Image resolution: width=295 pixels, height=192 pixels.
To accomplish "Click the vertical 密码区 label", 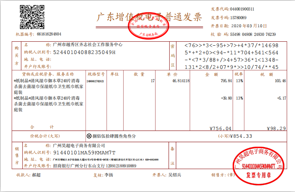I will pyautogui.click(x=173, y=56).
